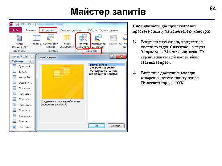Select the Копия То... table
The width and height of the screenshot is (222, 166).
[x=22, y=77]
